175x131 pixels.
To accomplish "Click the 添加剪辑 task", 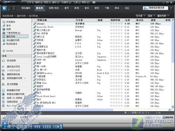I will [9, 61].
